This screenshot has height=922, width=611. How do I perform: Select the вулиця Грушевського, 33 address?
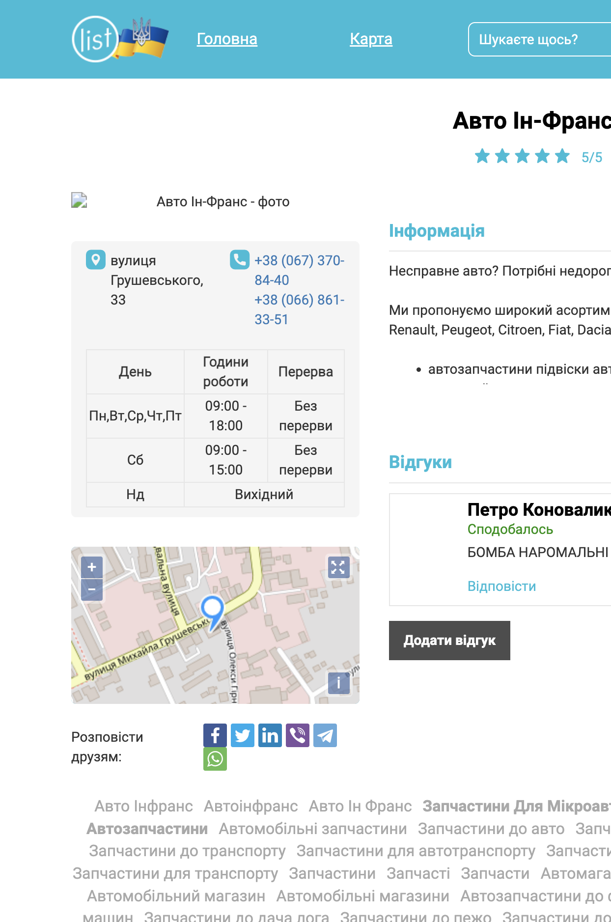coord(157,280)
